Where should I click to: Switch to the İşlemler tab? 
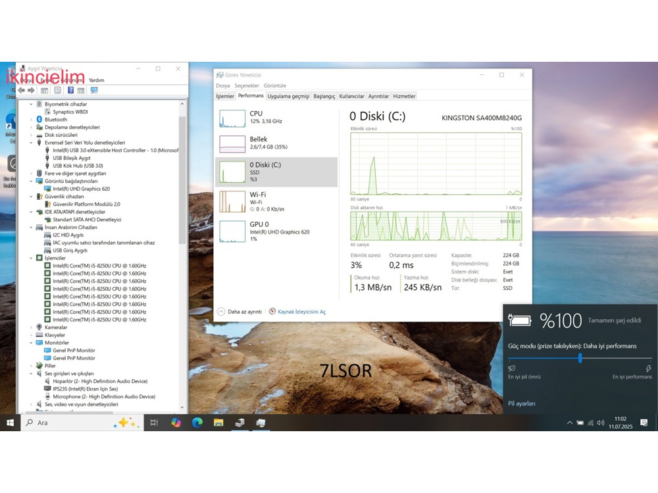225,96
